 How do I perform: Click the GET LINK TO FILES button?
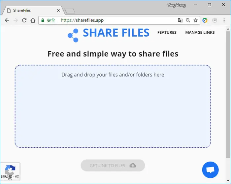[x=113, y=166]
